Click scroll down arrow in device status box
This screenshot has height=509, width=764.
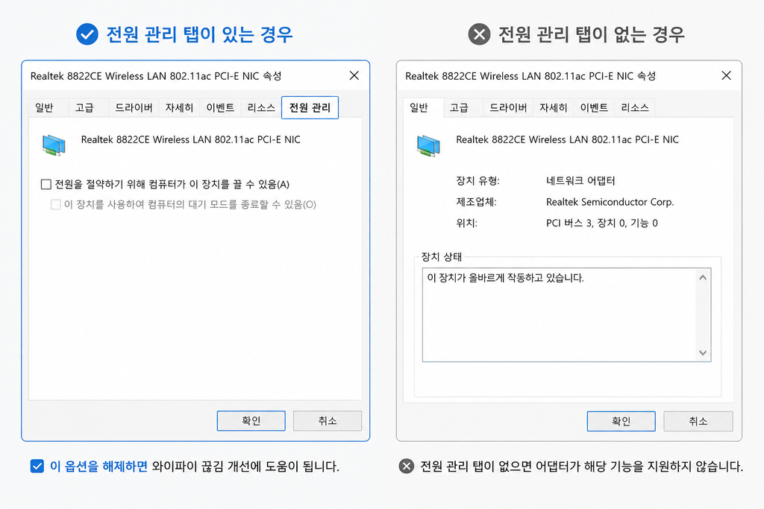coord(703,352)
